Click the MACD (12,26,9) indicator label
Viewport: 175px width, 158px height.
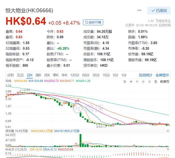[16, 150]
